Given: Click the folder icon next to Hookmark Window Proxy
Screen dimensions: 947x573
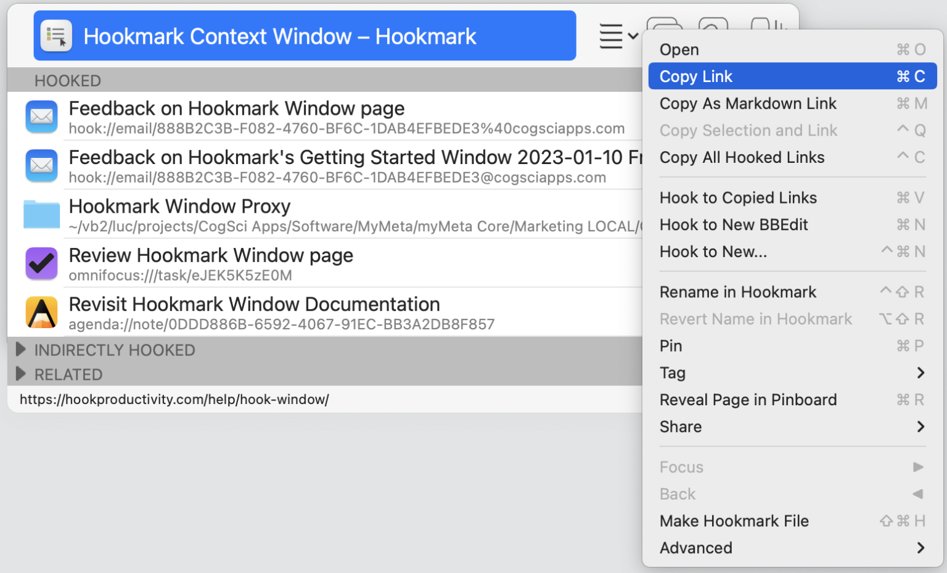Looking at the screenshot, I should (41, 215).
